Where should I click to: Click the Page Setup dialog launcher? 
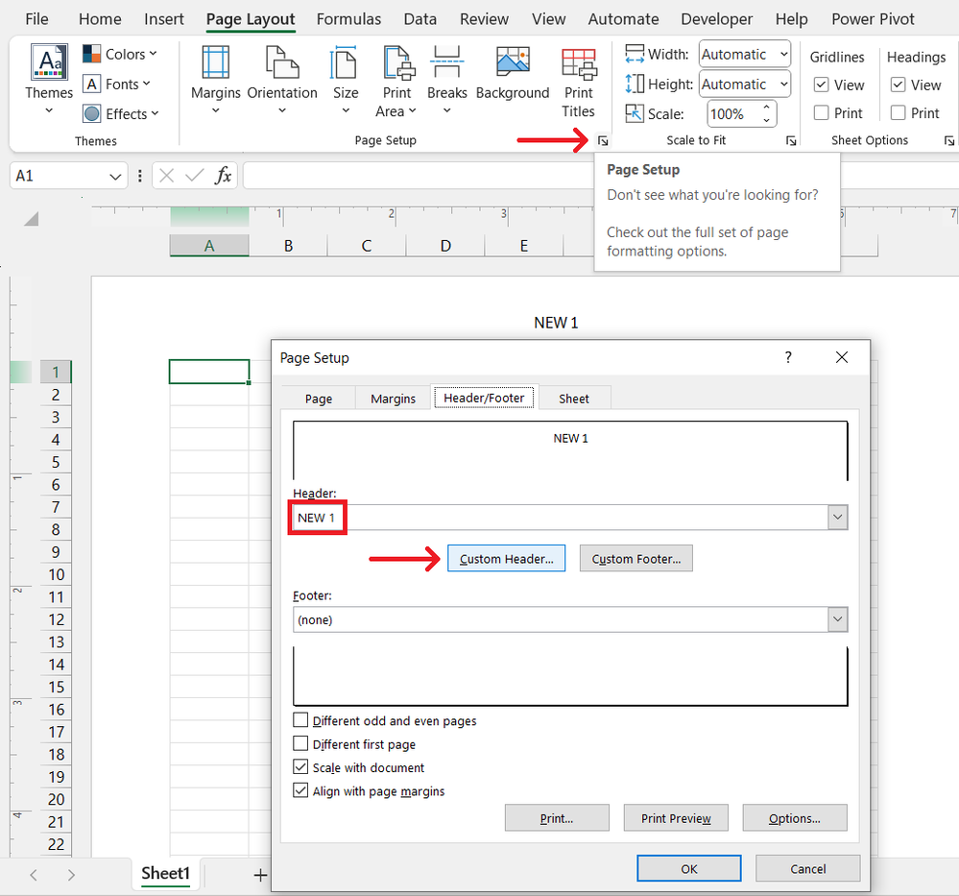603,141
